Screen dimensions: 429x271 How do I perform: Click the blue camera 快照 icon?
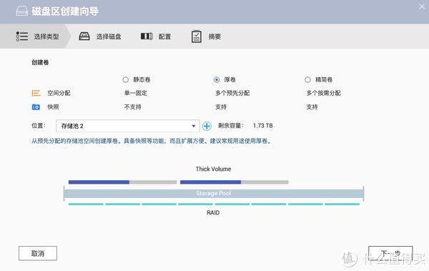[36, 107]
